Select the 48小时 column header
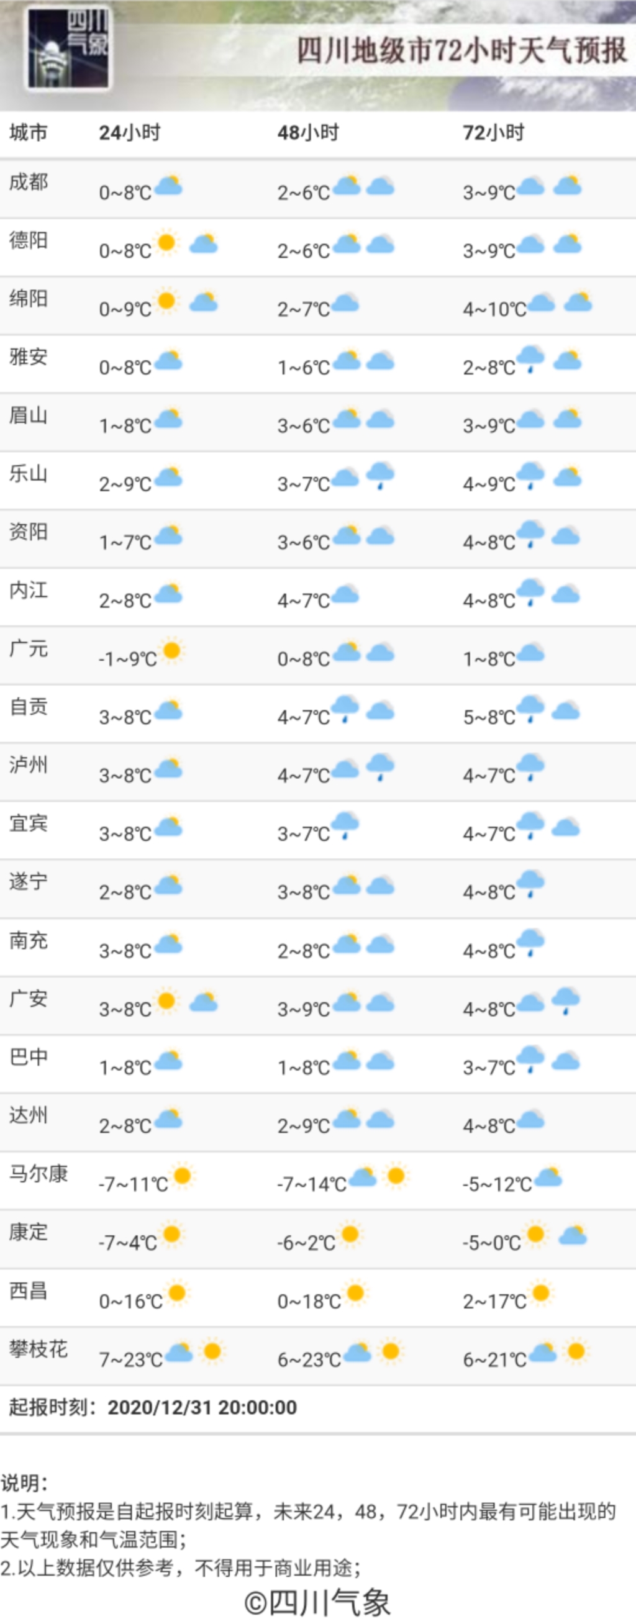The height and width of the screenshot is (1624, 636). tap(308, 133)
